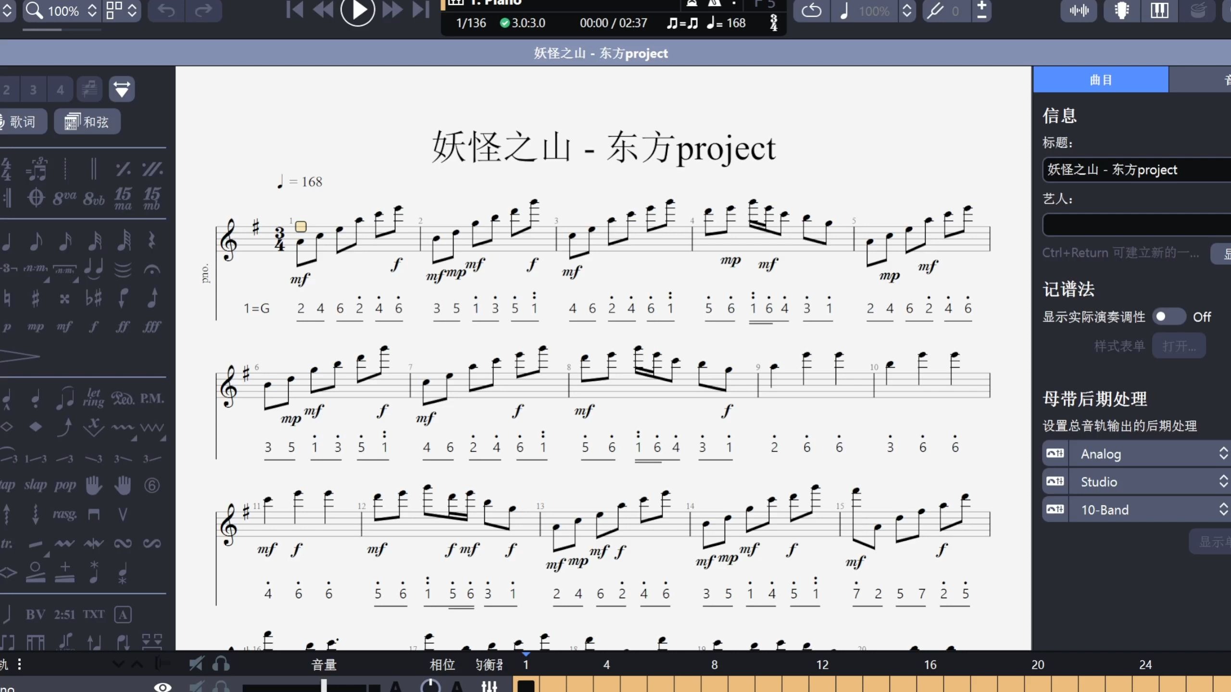Click the 标题 title input field
The image size is (1231, 692).
1135,170
